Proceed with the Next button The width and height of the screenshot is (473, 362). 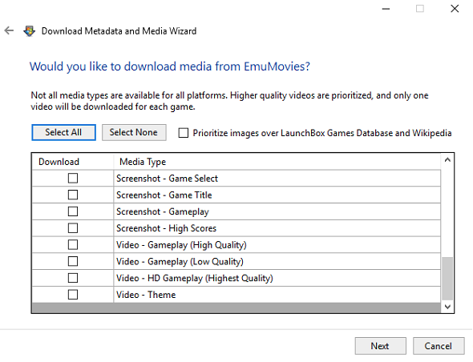click(380, 346)
